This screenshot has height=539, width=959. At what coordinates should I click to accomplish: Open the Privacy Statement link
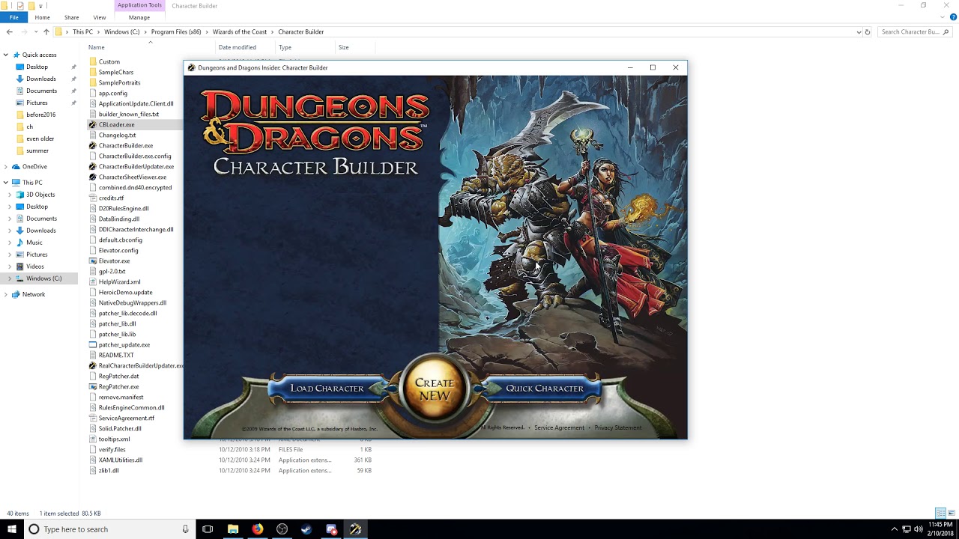pos(618,427)
